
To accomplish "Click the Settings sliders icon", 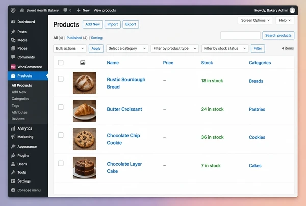I will click(x=13, y=181).
